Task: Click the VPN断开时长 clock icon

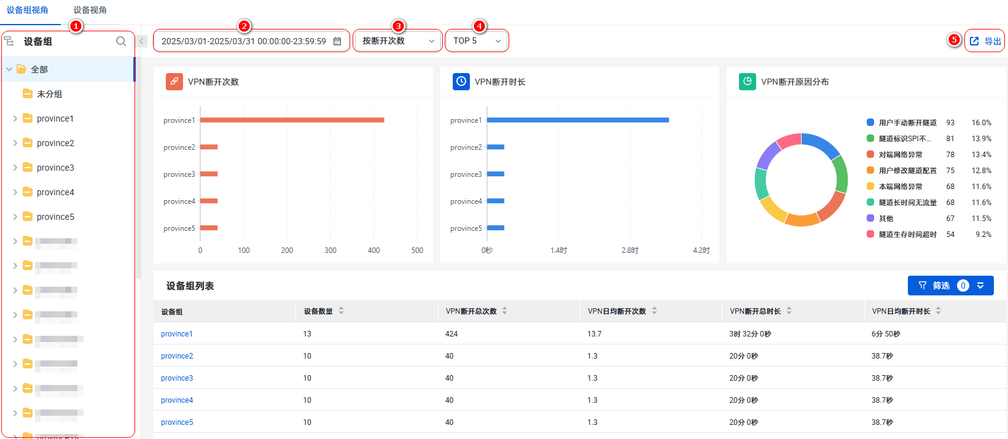Action: pos(461,82)
